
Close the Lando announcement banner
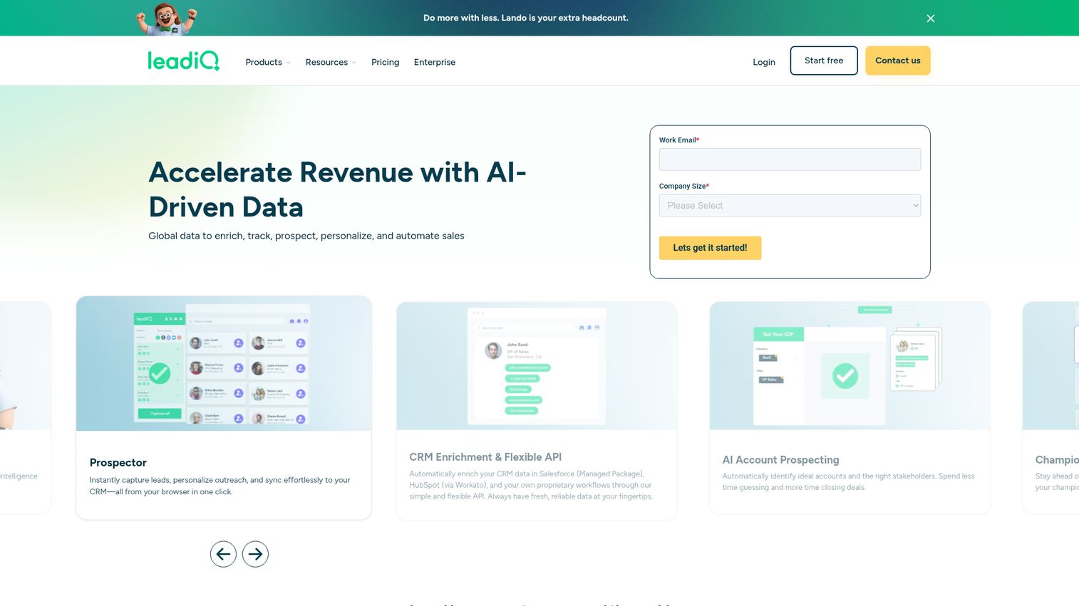[930, 19]
